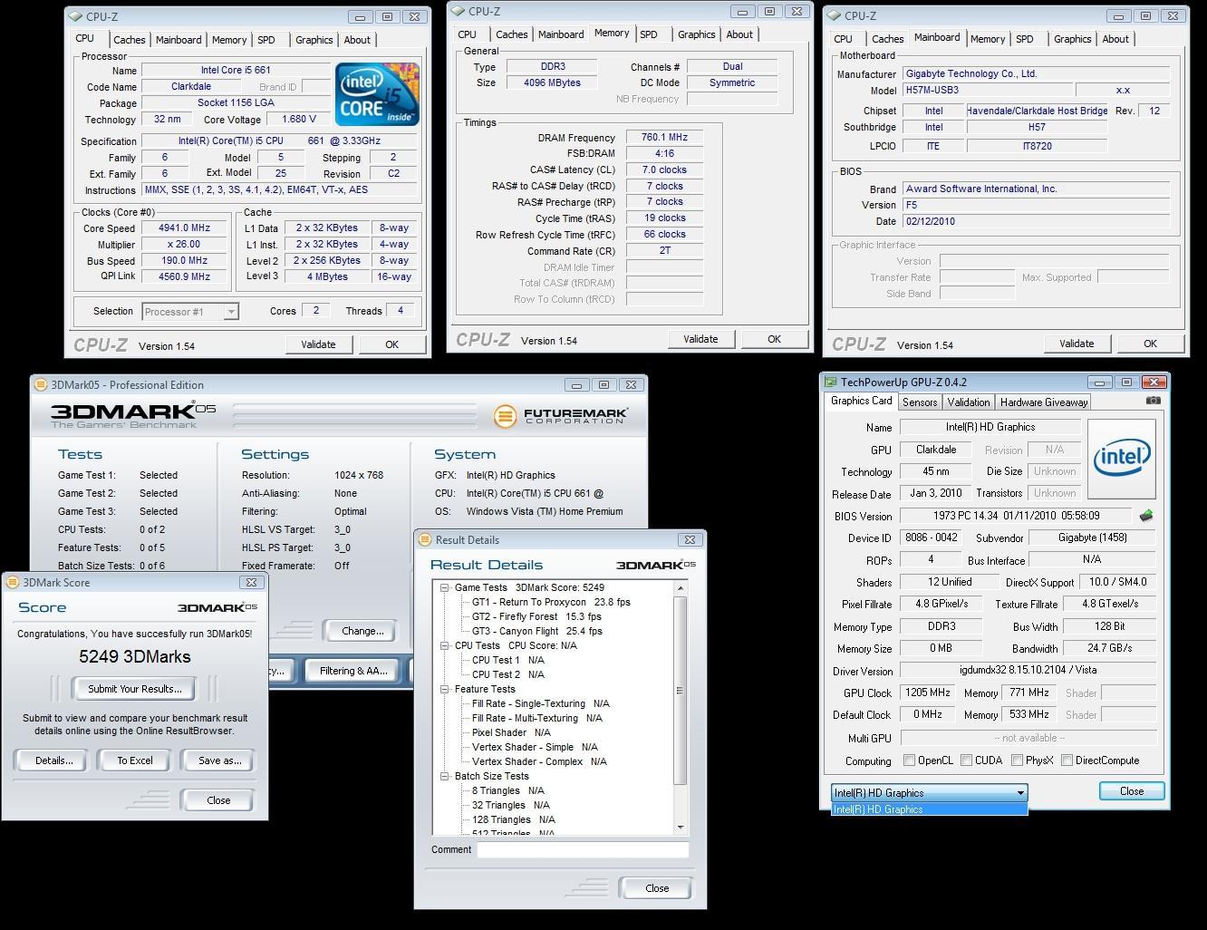Click Close in the GPU-Z window
The width and height of the screenshot is (1207, 930).
click(x=1132, y=791)
